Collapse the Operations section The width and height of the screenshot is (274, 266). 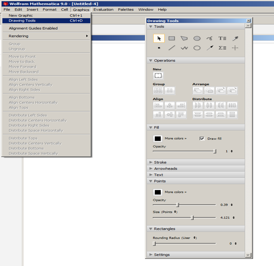pos(151,61)
